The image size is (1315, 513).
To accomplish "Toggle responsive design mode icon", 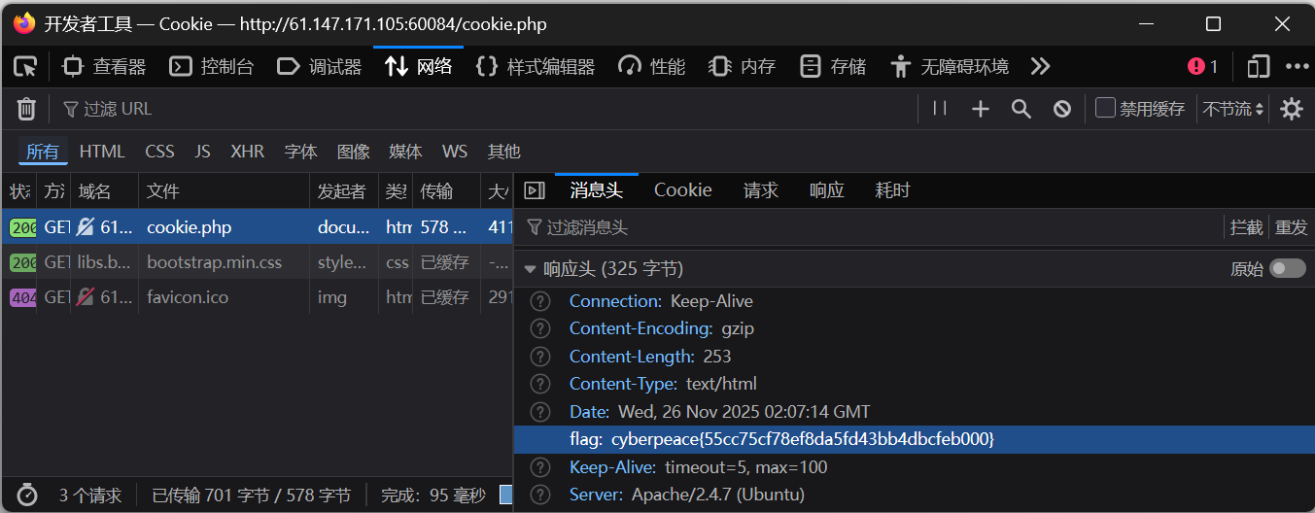I will tap(1259, 66).
